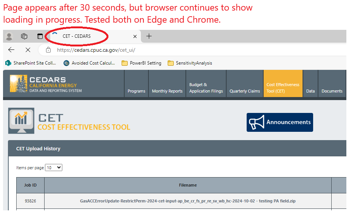
Task: Go to Monthly Reports
Action: [167, 91]
